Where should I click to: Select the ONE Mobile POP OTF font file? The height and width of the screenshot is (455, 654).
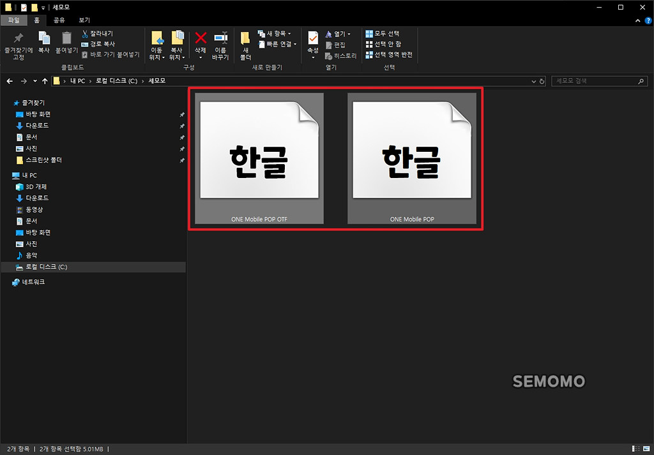259,158
